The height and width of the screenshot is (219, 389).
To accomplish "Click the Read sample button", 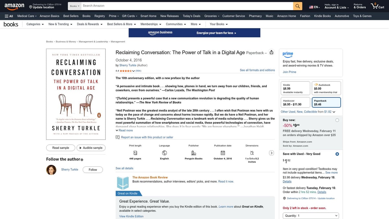I will pyautogui.click(x=60, y=148).
